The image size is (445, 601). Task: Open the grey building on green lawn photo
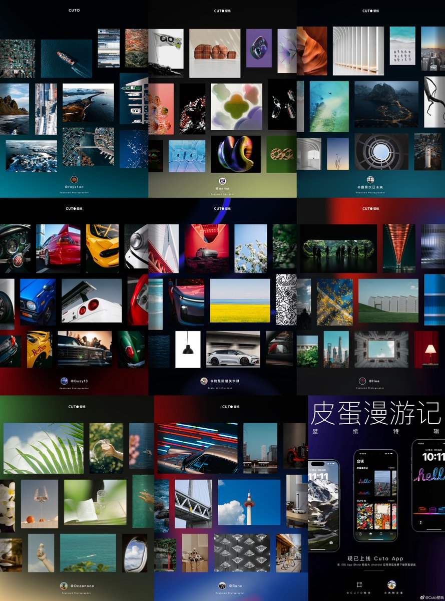point(388,300)
